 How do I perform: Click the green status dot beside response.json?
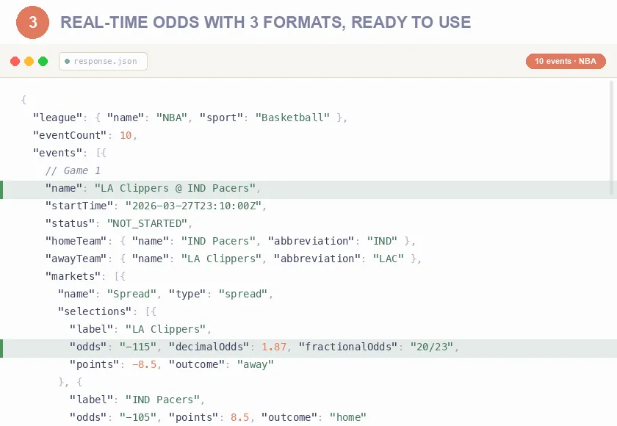point(67,62)
